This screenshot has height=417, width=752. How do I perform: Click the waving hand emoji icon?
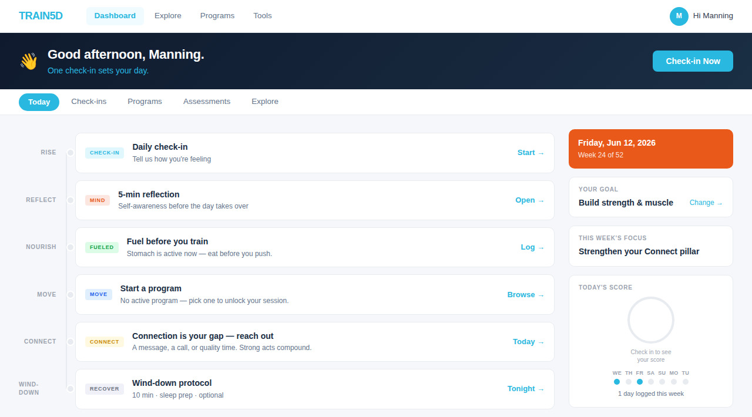tap(28, 61)
